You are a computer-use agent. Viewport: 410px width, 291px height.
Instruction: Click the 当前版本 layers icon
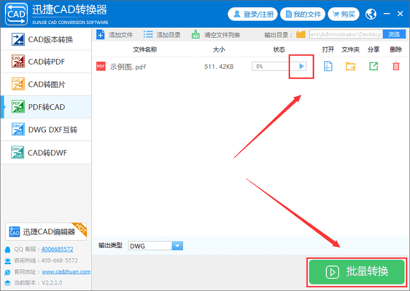point(8,283)
